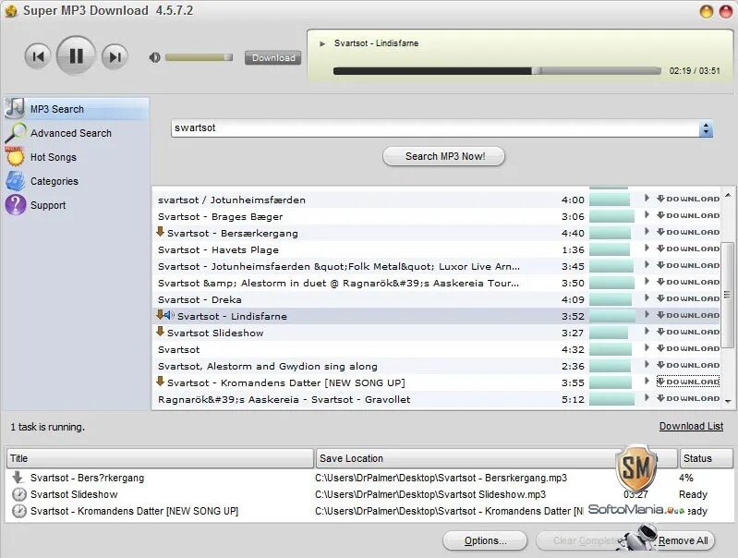The width and height of the screenshot is (738, 558).
Task: Play preview of Svartsot Slideshow
Action: pyautogui.click(x=647, y=331)
